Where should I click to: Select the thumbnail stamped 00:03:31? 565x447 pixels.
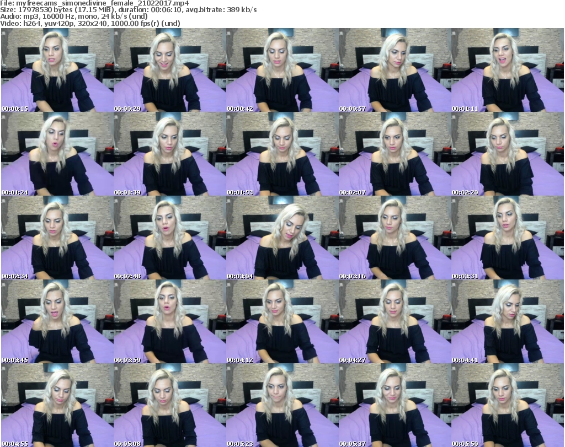508,238
